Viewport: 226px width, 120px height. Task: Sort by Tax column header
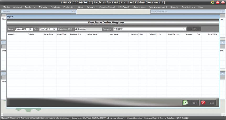point(199,34)
